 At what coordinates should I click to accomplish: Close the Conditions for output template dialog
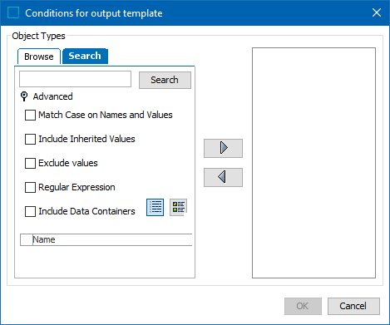click(x=377, y=12)
